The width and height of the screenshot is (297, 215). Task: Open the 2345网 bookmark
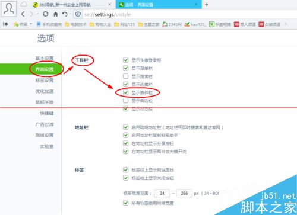tap(172, 24)
